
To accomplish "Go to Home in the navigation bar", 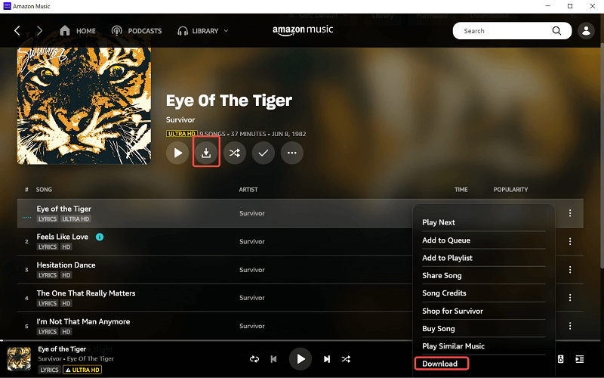I will pos(78,31).
